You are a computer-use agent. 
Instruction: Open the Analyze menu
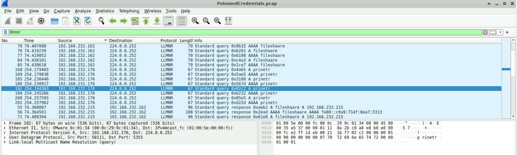pyautogui.click(x=83, y=11)
